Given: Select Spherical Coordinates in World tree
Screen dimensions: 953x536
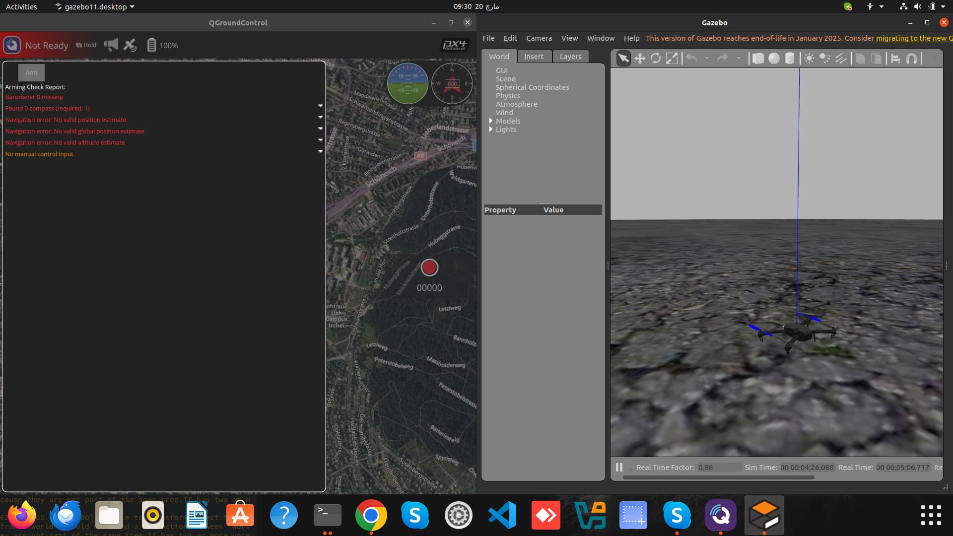Looking at the screenshot, I should click(x=532, y=87).
